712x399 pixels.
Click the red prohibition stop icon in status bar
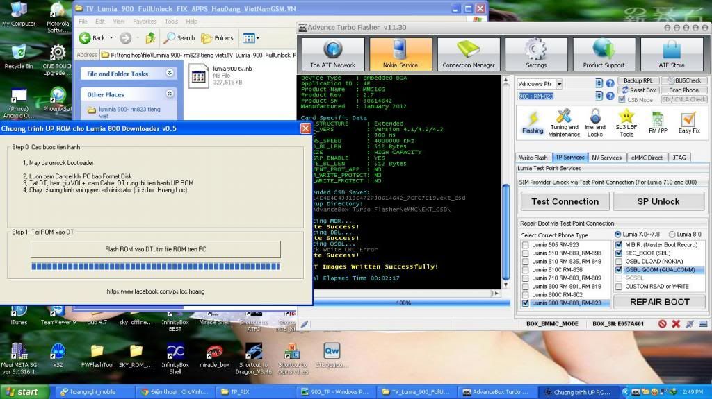(x=663, y=323)
